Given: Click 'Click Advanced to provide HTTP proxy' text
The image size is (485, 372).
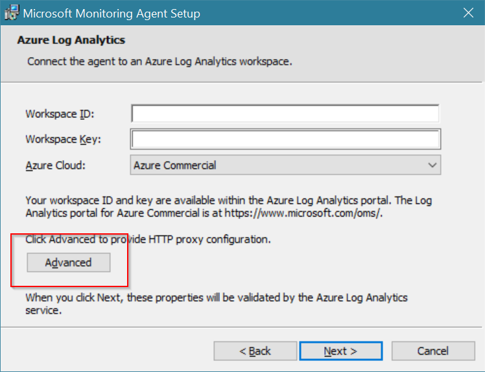Looking at the screenshot, I should 148,239.
